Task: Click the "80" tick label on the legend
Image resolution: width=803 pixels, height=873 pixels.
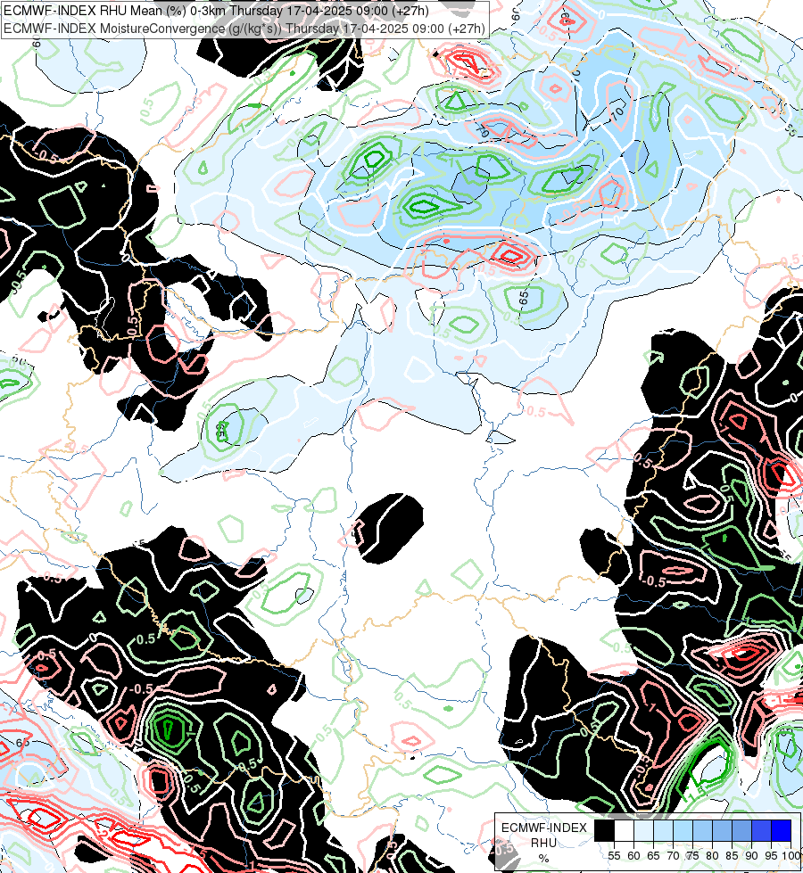Action: (712, 856)
